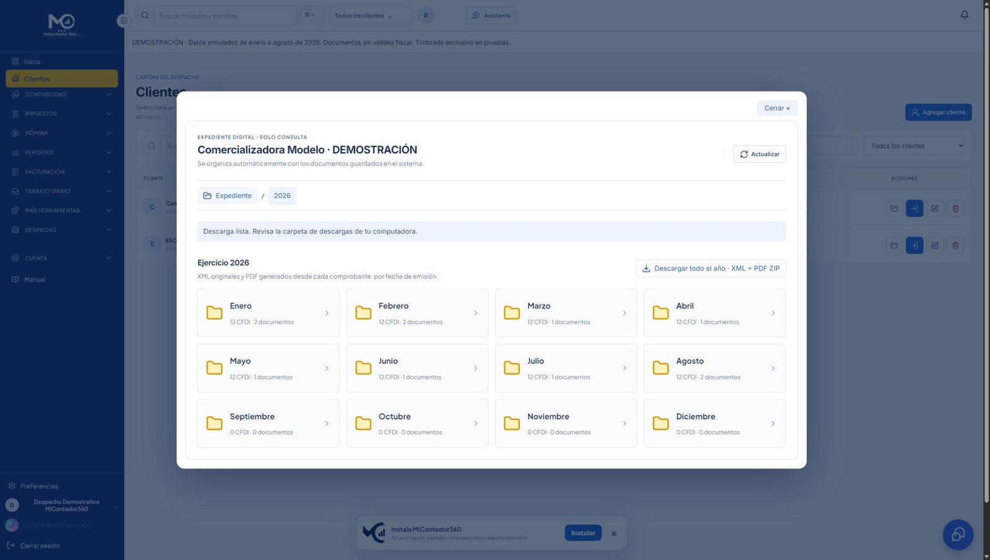Open the Mayo folder card
This screenshot has height=560, width=990.
268,368
